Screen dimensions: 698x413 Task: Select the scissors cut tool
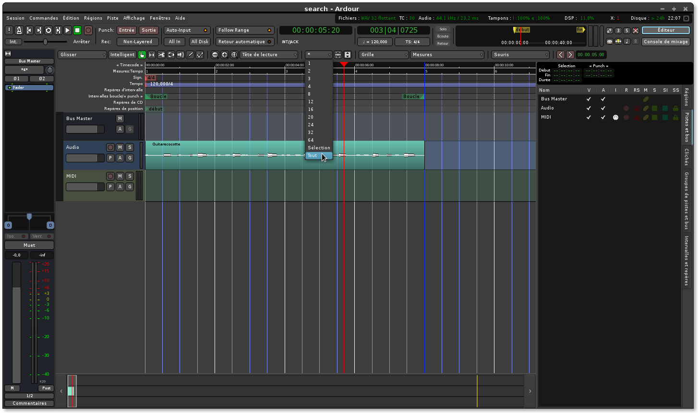(x=161, y=55)
